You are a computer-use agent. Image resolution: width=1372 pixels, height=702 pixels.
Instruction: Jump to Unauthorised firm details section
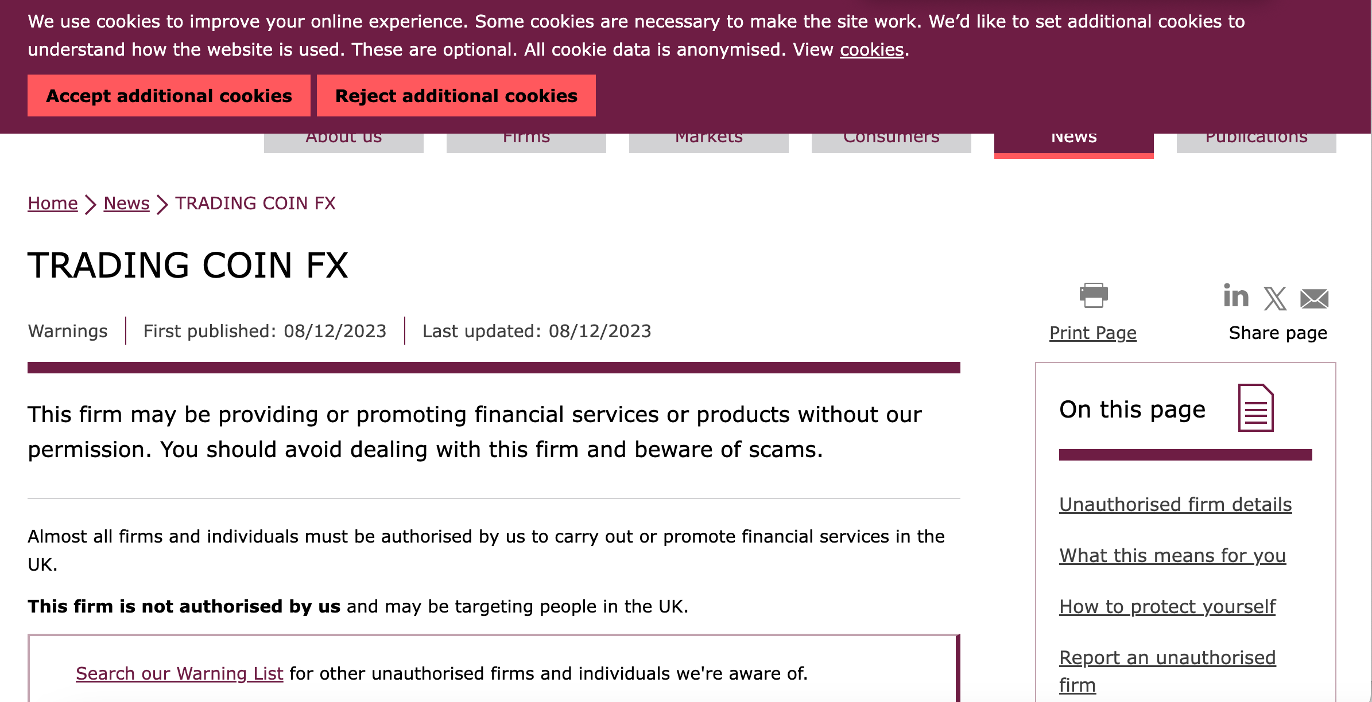click(x=1175, y=505)
